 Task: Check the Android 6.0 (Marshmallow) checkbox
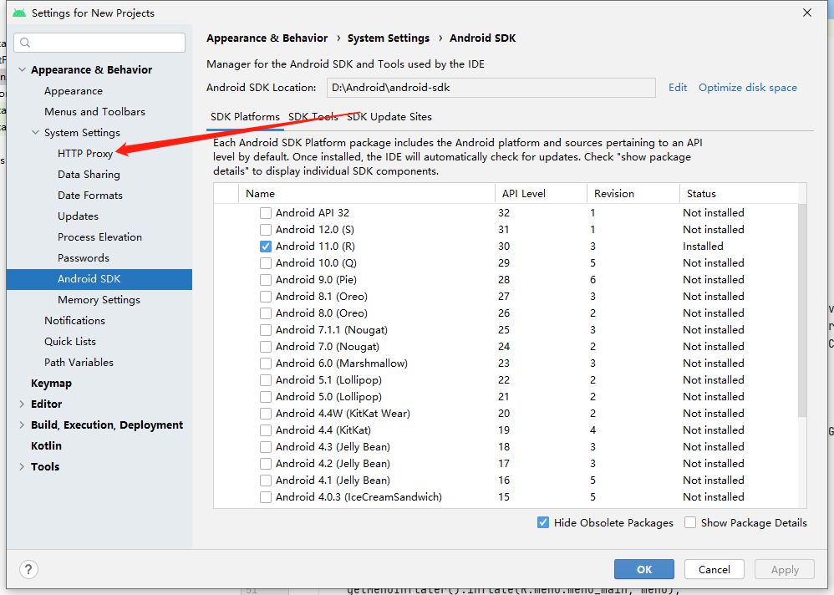click(x=266, y=364)
